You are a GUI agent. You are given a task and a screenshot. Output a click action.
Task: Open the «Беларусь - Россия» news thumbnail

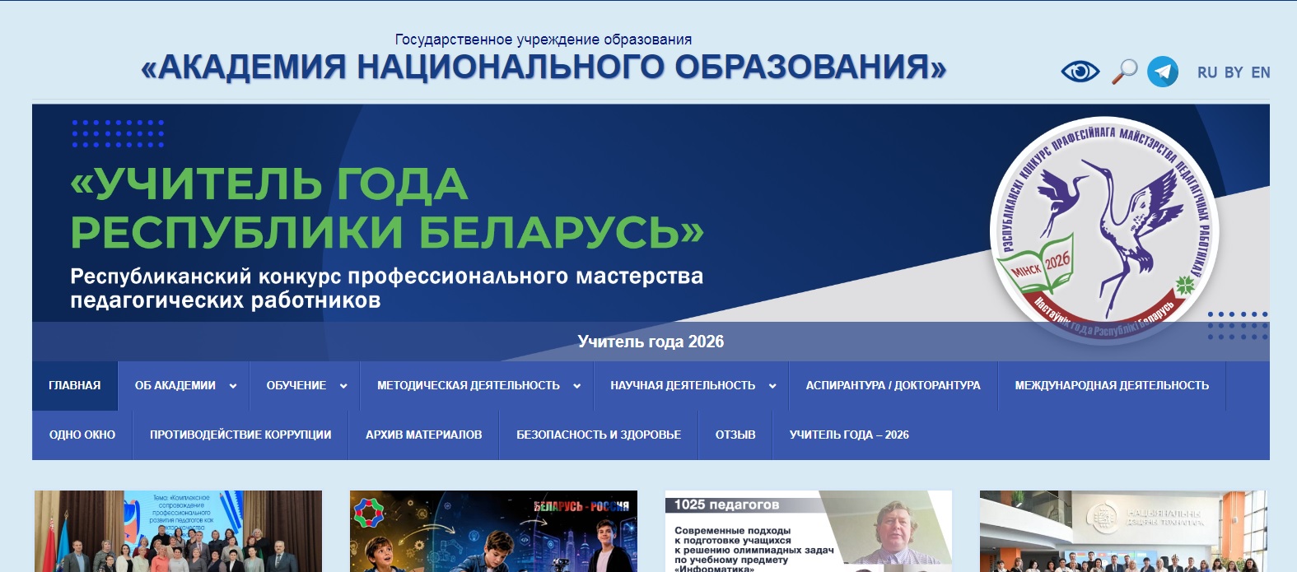(493, 532)
